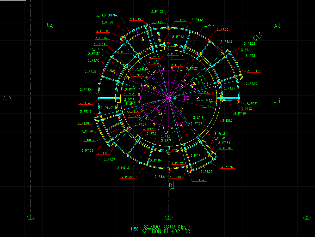This screenshot has width=315, height=237.
Task: Click the 3_HR.11 callout text
Action: click(252, 103)
